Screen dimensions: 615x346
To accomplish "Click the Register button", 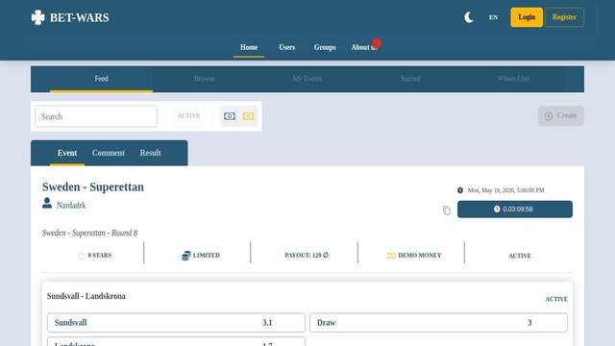I will (564, 17).
